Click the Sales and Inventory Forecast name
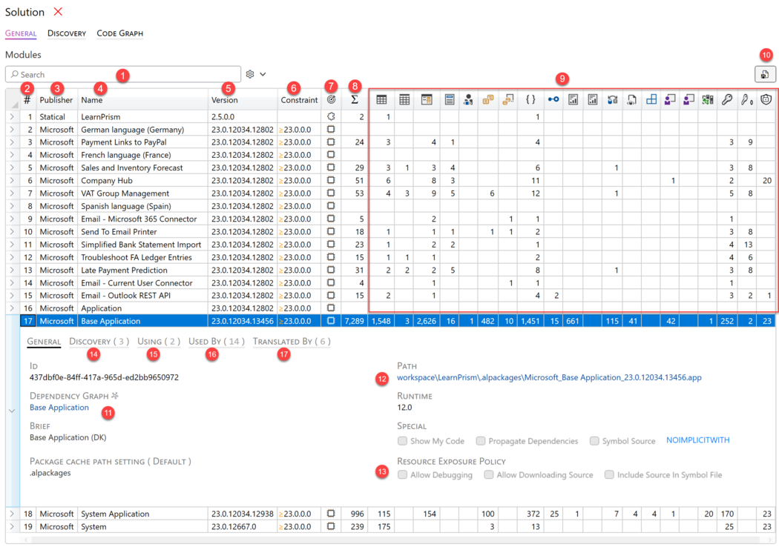The image size is (779, 547). click(x=131, y=168)
